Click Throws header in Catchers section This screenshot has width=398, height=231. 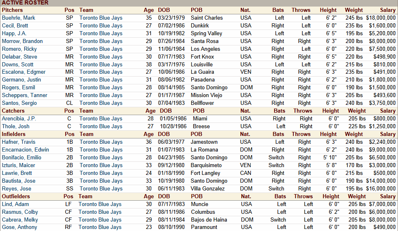tap(303, 111)
